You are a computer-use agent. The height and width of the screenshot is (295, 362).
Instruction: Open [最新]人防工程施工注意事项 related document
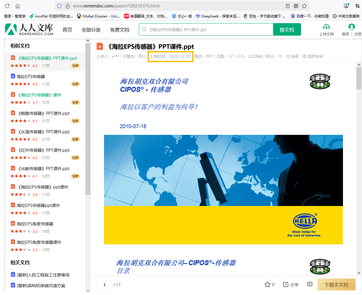click(x=43, y=275)
